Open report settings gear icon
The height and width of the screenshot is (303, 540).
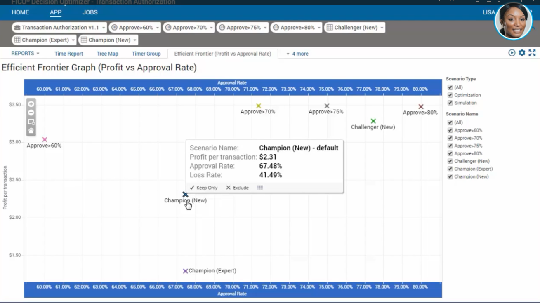tap(522, 53)
